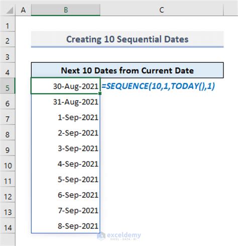Click the 'Next 10 Dates from Current Date' header
238x246 pixels.
point(127,70)
